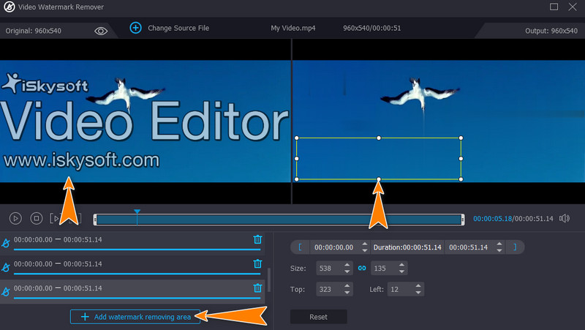
Task: Delete the first watermark area entry
Action: (257, 239)
